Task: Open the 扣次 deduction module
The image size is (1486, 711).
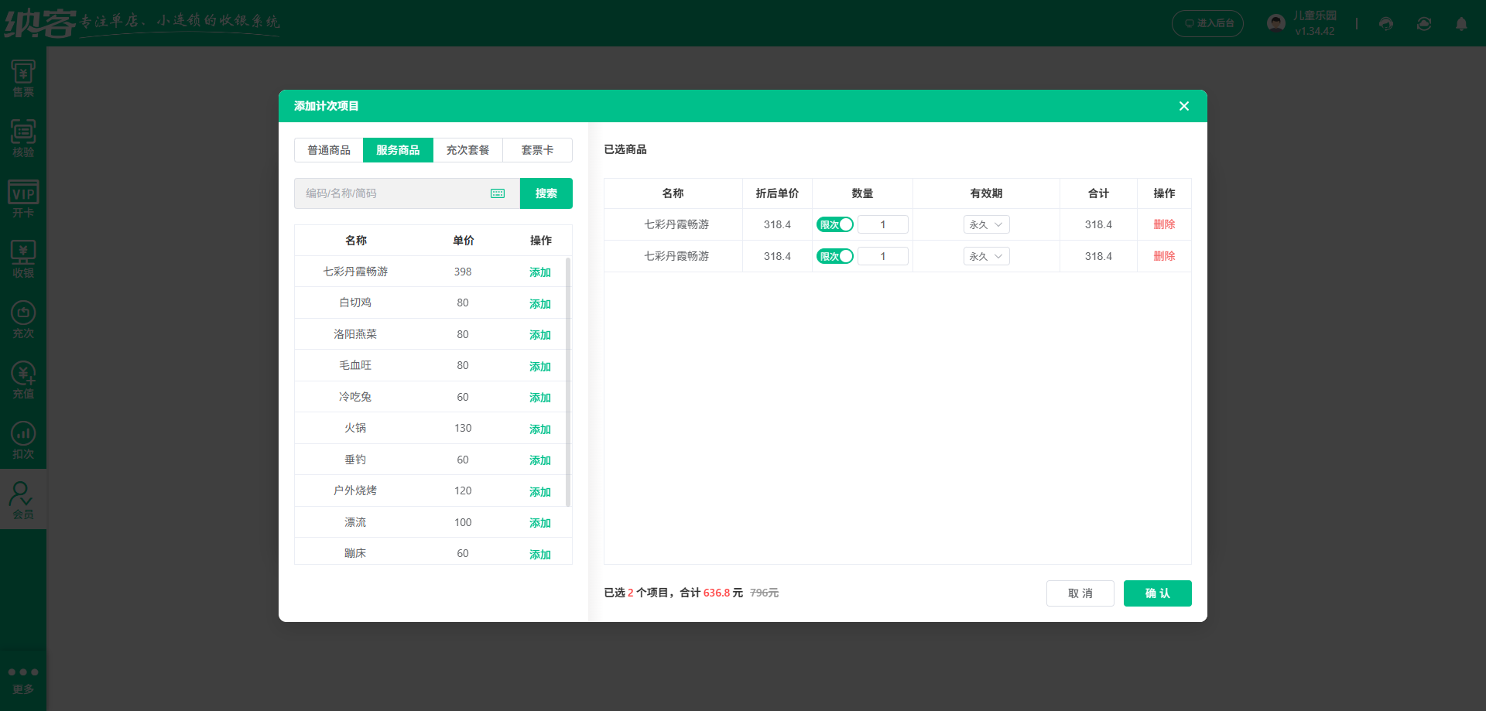Action: point(23,439)
